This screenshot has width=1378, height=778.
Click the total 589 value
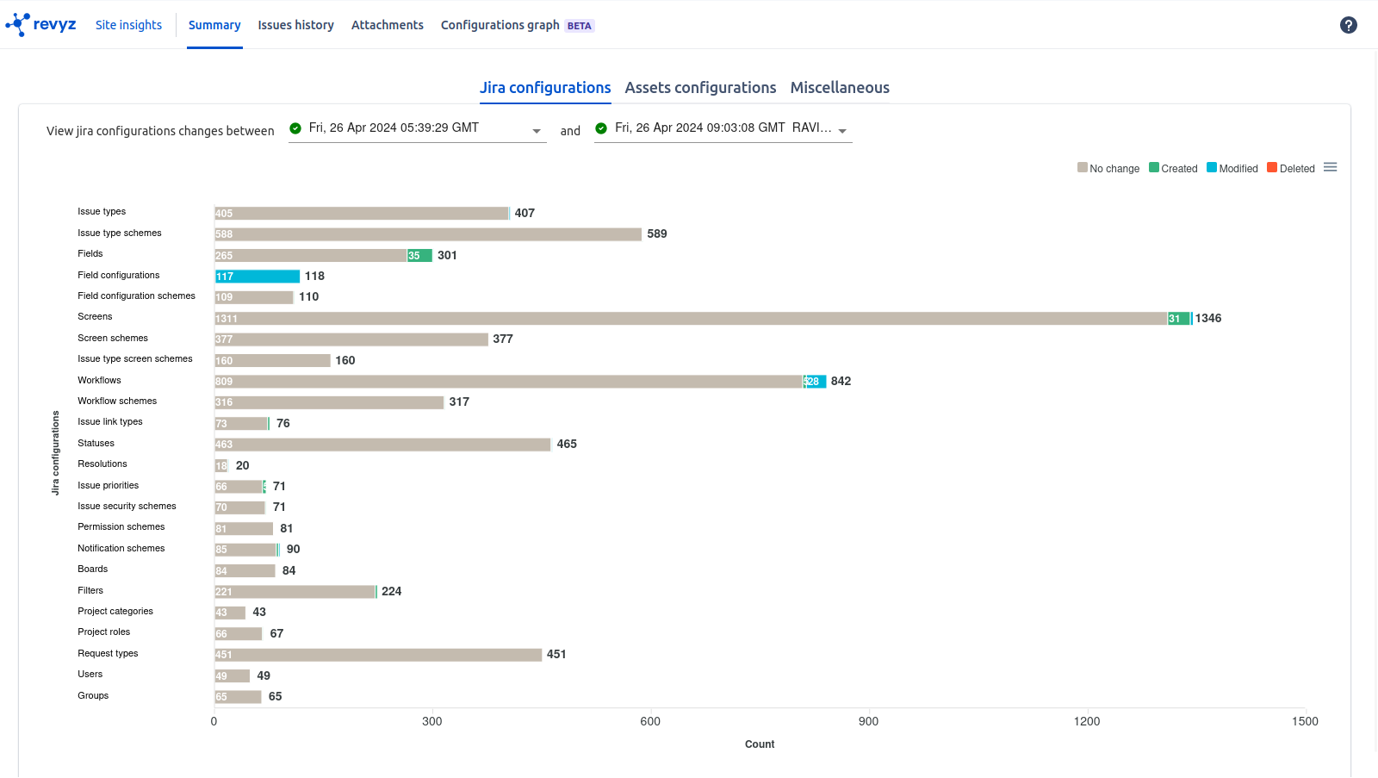(x=657, y=233)
